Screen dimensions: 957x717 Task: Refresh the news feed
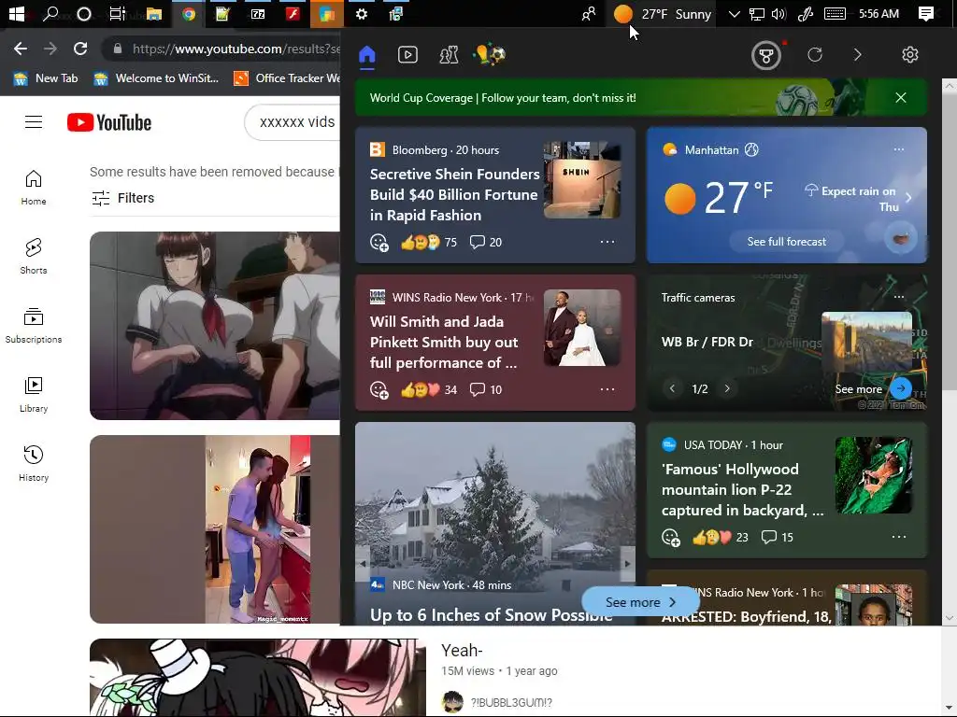click(x=815, y=55)
